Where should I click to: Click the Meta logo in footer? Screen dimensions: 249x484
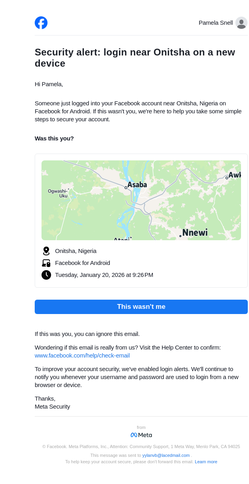(x=141, y=435)
